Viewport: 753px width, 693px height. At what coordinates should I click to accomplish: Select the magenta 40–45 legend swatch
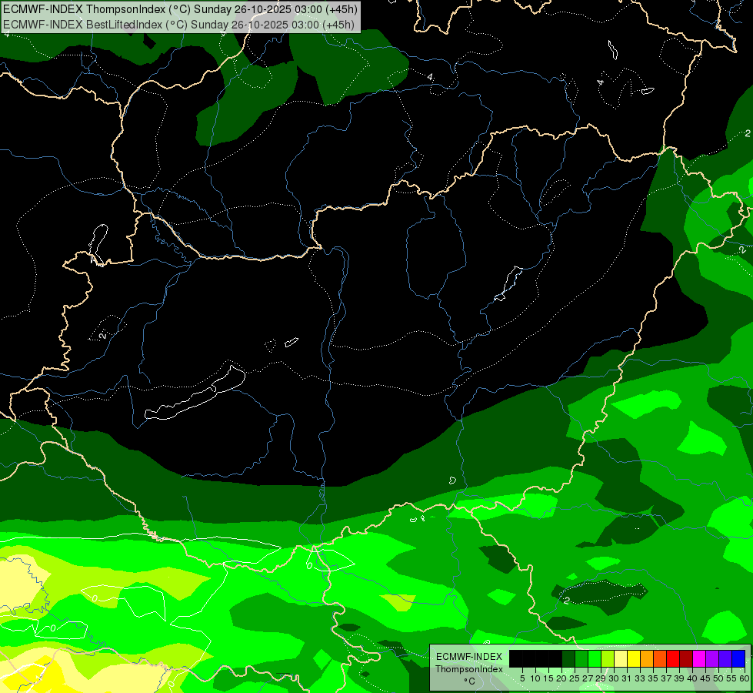[699, 658]
